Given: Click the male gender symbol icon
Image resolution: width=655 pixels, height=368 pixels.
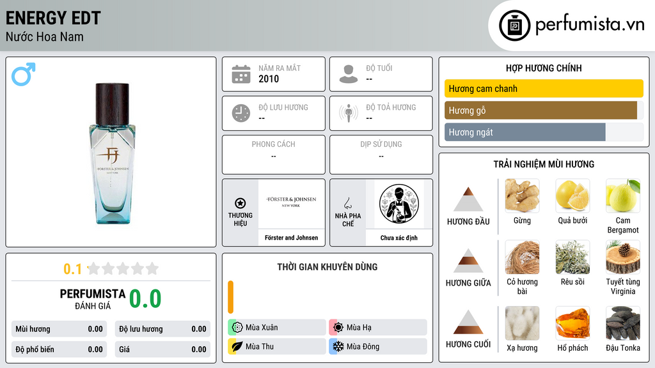Looking at the screenshot, I should 24,74.
